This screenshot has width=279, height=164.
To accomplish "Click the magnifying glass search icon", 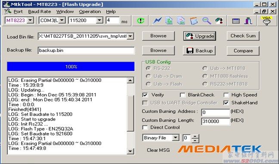I will [x=206, y=21].
